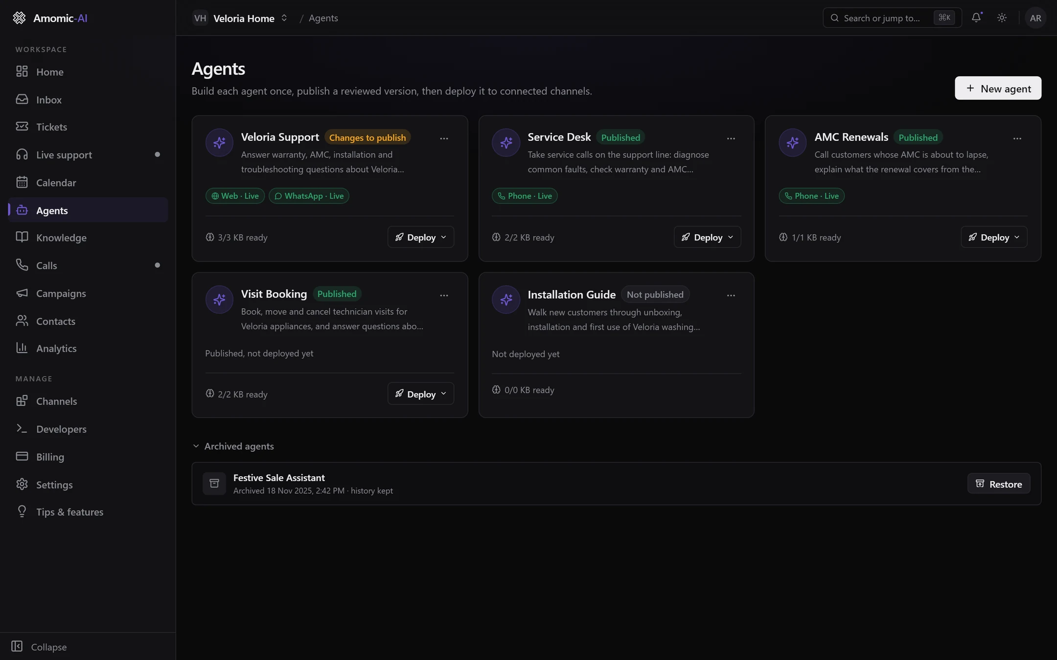Open Live support in the sidebar
Image resolution: width=1057 pixels, height=660 pixels.
[88, 154]
